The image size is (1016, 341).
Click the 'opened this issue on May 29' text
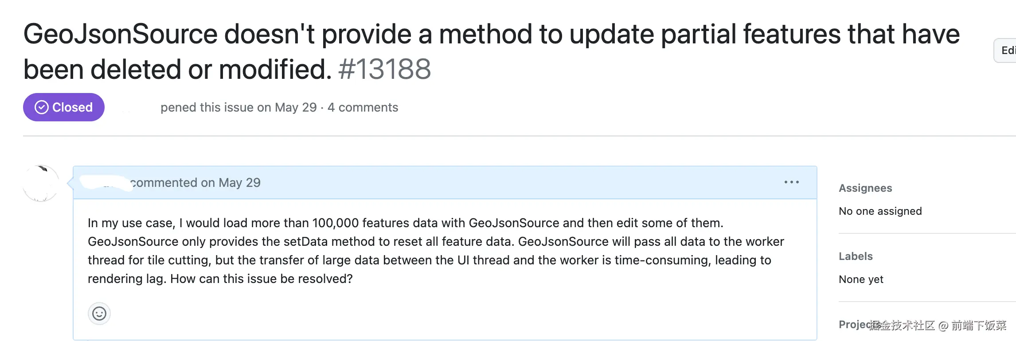(238, 108)
